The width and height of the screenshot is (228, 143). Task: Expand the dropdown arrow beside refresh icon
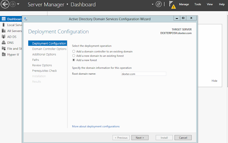(152, 4)
